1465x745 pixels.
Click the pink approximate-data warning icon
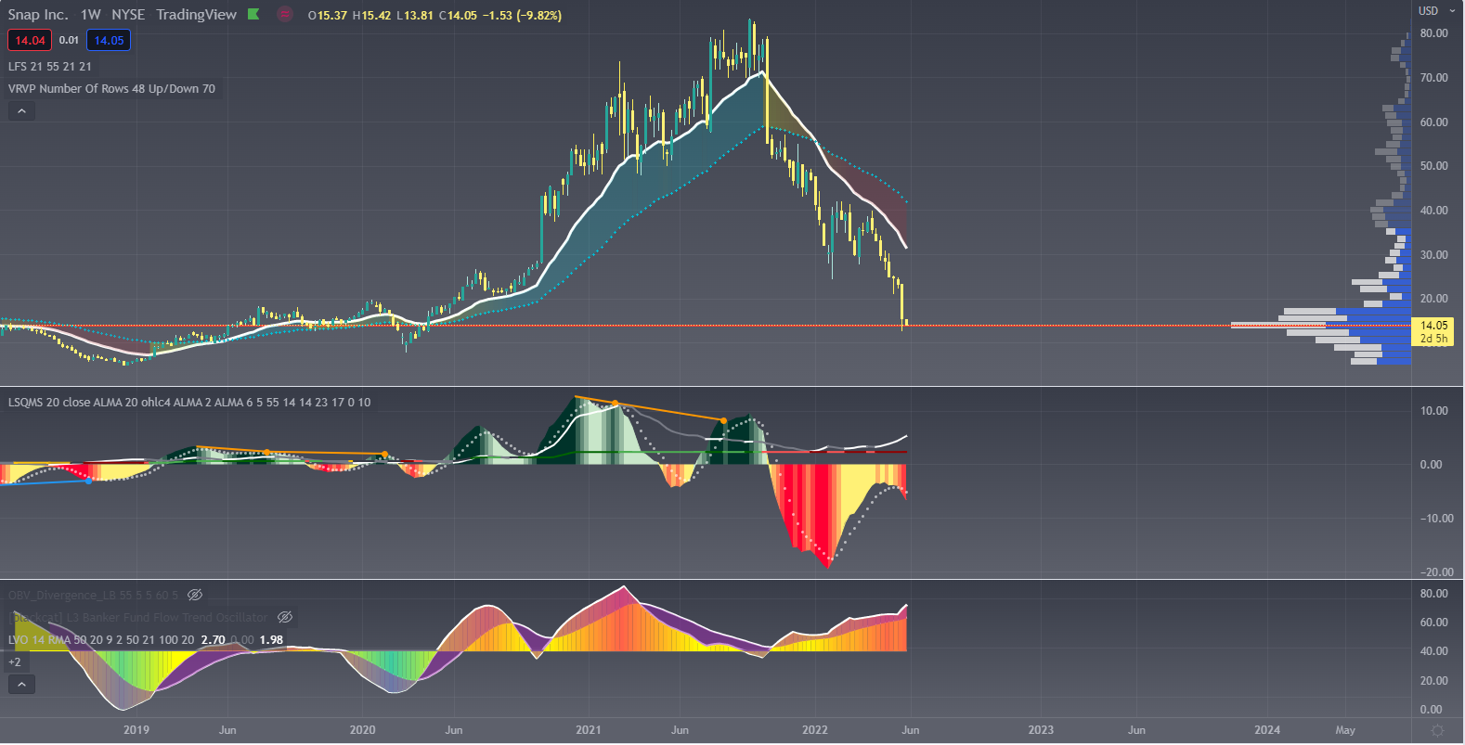[x=285, y=14]
